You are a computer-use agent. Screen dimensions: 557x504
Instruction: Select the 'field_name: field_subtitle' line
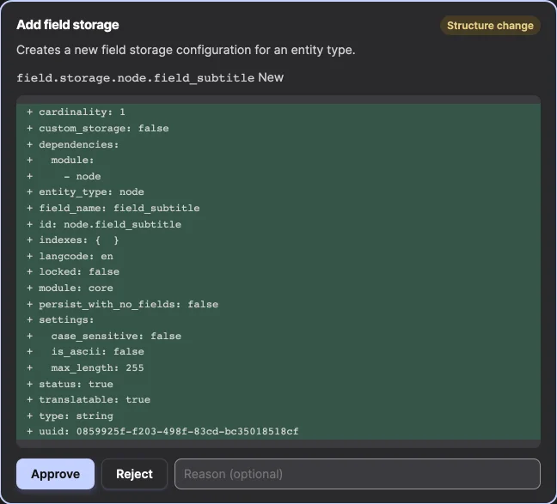[x=278, y=208]
